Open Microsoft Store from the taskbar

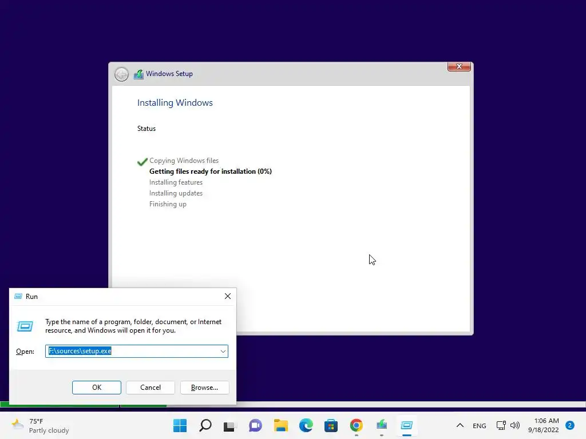331,425
